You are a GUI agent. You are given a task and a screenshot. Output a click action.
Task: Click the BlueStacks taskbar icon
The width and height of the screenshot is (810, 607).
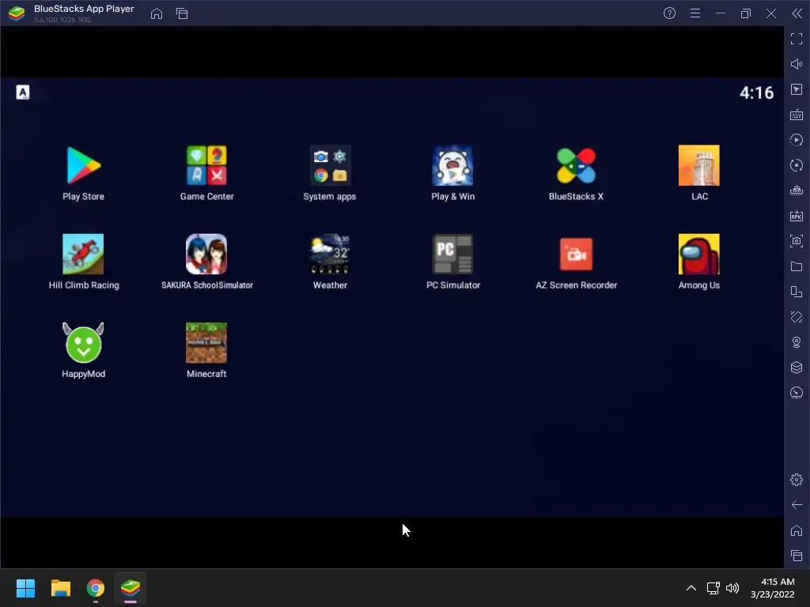[x=131, y=588]
